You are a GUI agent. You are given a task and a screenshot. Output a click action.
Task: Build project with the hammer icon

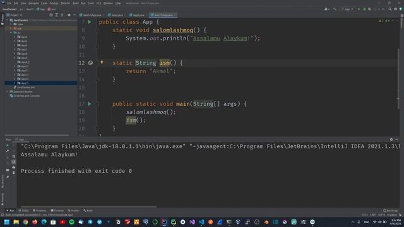335,9
